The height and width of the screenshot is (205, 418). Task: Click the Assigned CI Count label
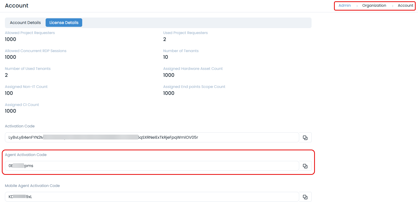22,105
